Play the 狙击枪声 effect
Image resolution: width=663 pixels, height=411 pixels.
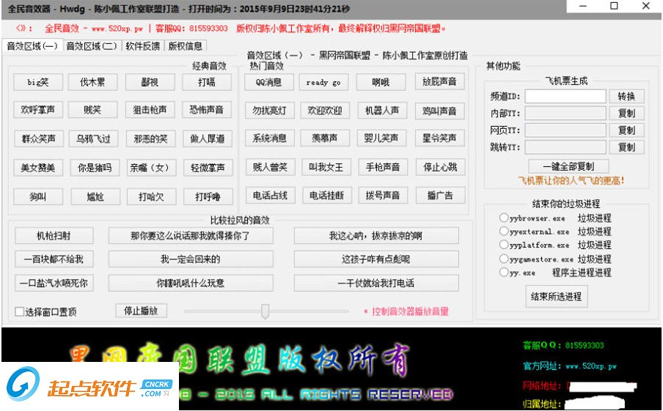click(x=150, y=110)
